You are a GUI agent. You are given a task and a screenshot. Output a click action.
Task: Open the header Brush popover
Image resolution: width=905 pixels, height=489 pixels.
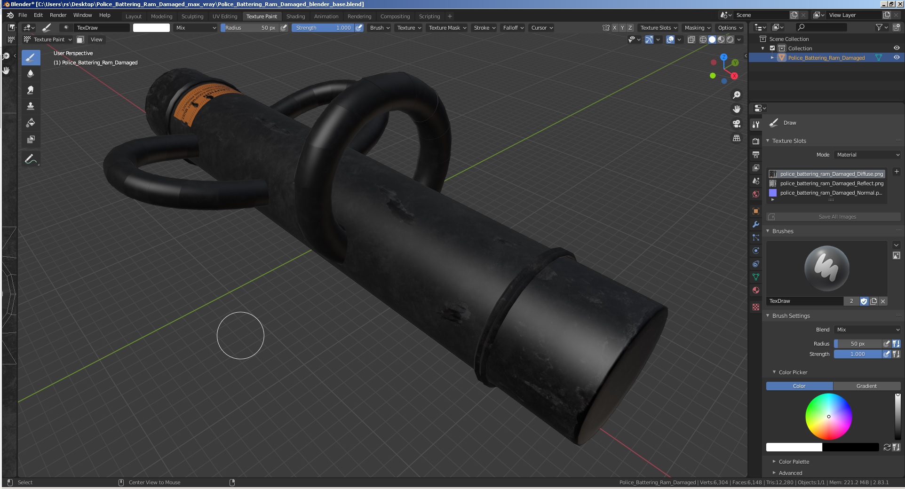pos(380,28)
